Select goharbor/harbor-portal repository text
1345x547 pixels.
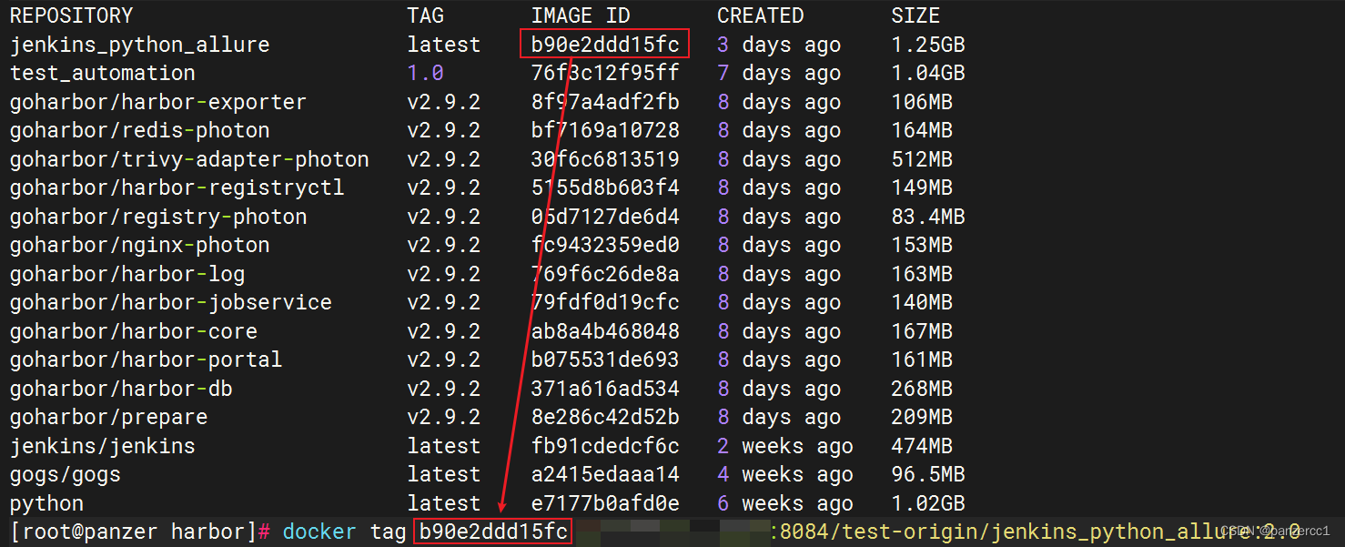point(146,360)
